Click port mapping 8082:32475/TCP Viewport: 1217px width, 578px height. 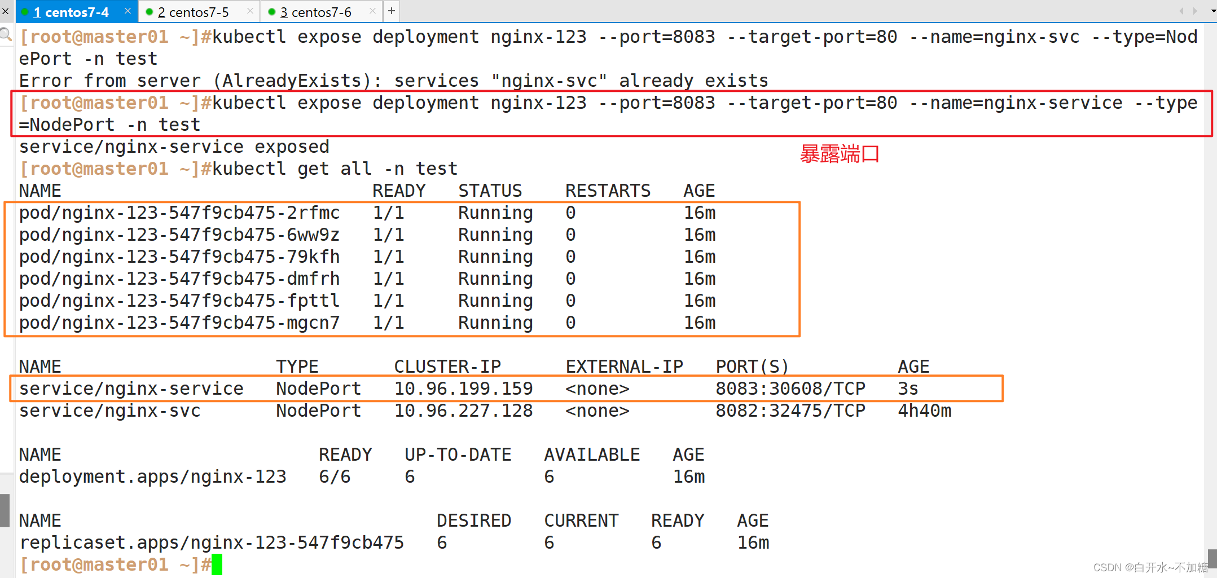(x=790, y=411)
